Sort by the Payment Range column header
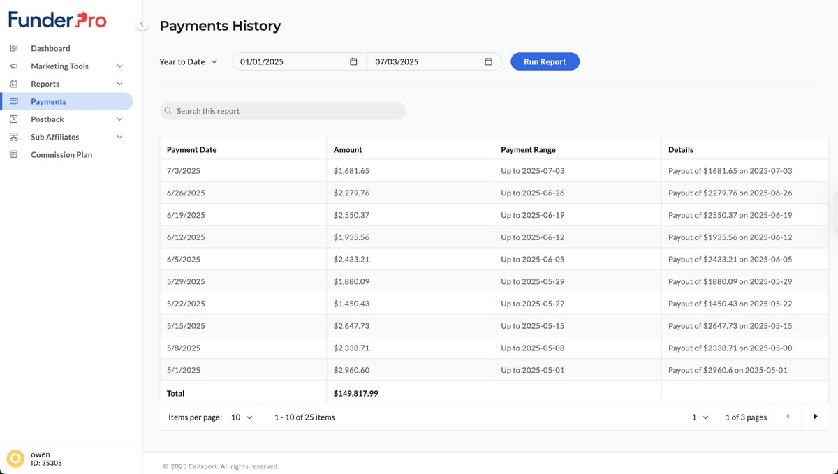This screenshot has width=838, height=474. pos(529,149)
